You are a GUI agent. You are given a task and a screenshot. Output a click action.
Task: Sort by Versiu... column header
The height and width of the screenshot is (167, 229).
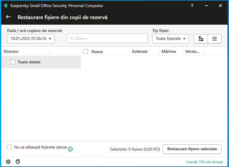click(x=193, y=51)
